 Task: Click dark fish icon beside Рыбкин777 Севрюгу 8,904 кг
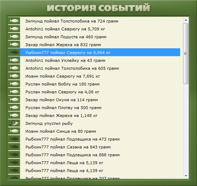coord(14,52)
